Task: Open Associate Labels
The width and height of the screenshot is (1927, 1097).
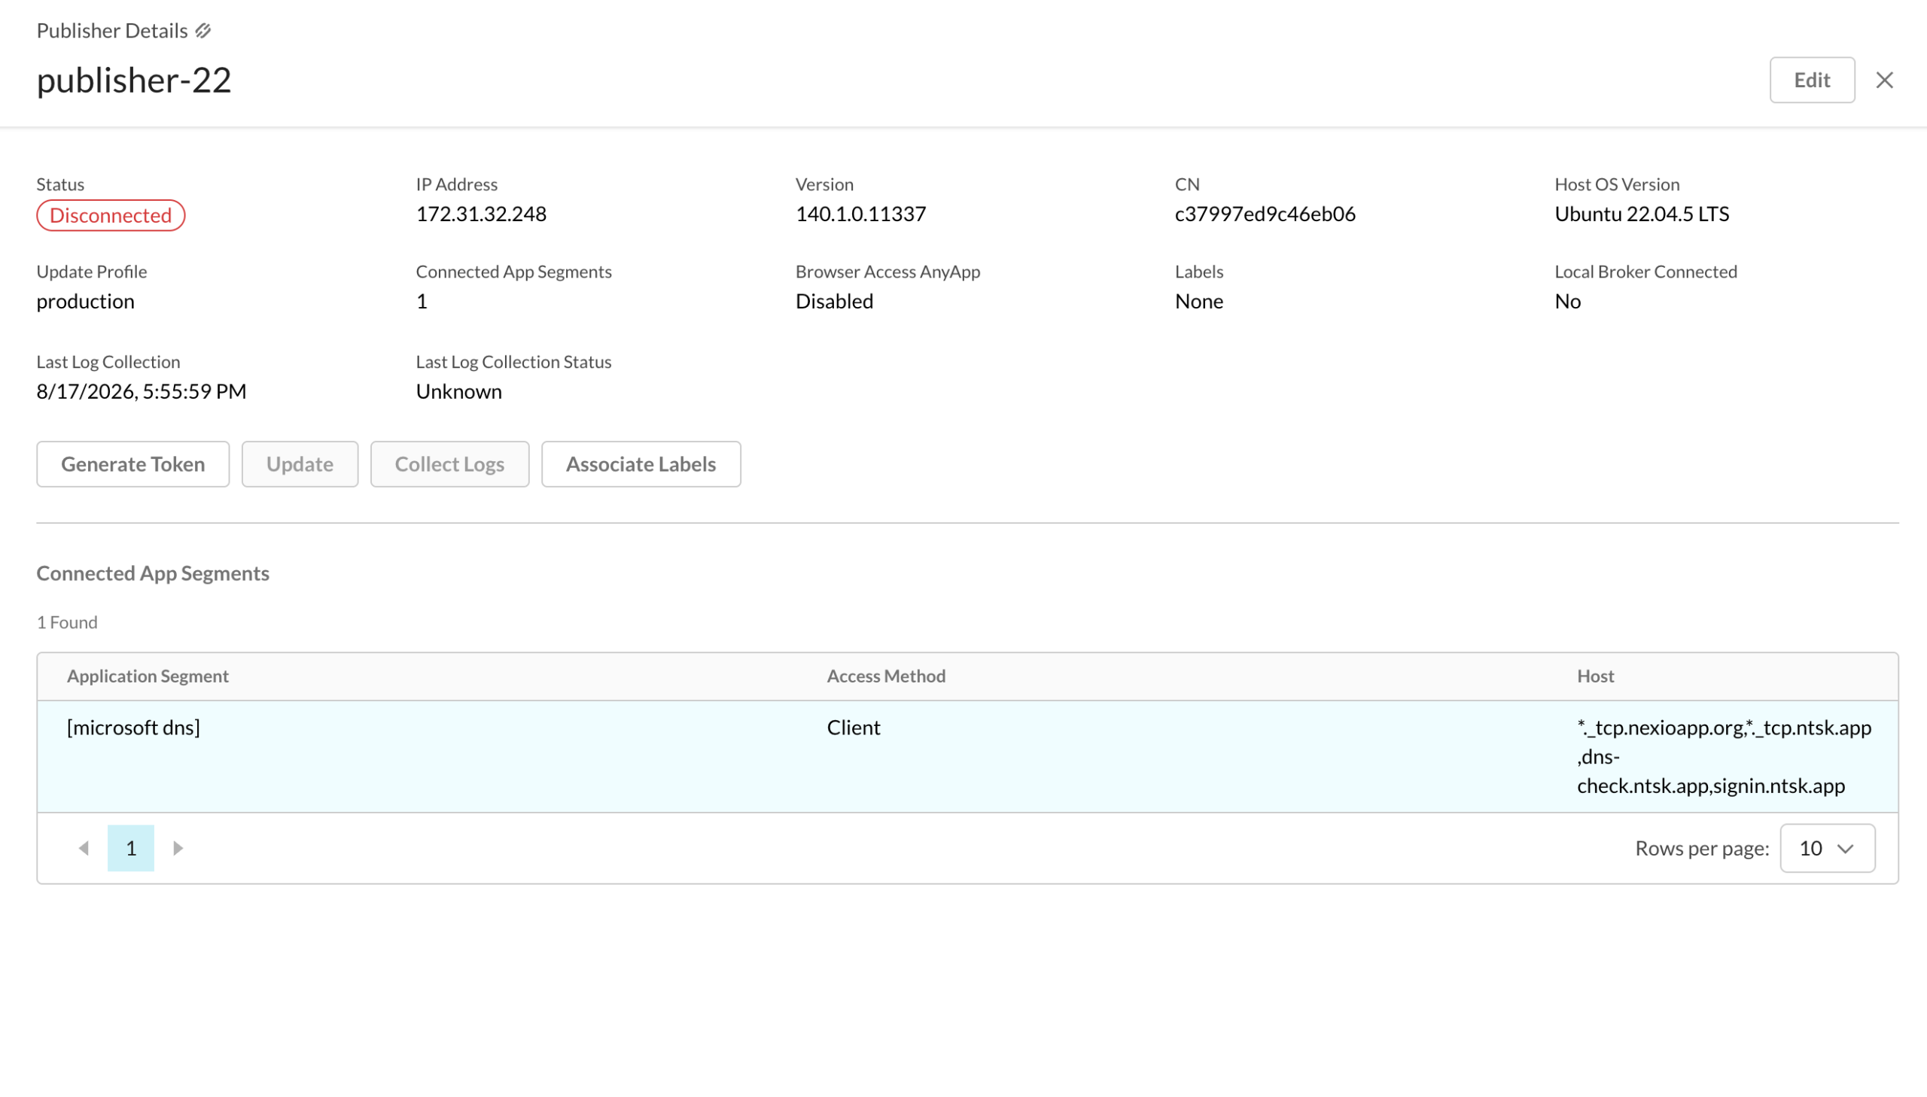Action: pos(641,464)
